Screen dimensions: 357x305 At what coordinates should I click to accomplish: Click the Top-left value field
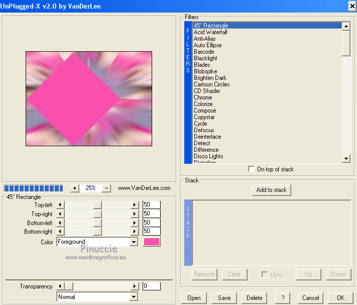(152, 205)
